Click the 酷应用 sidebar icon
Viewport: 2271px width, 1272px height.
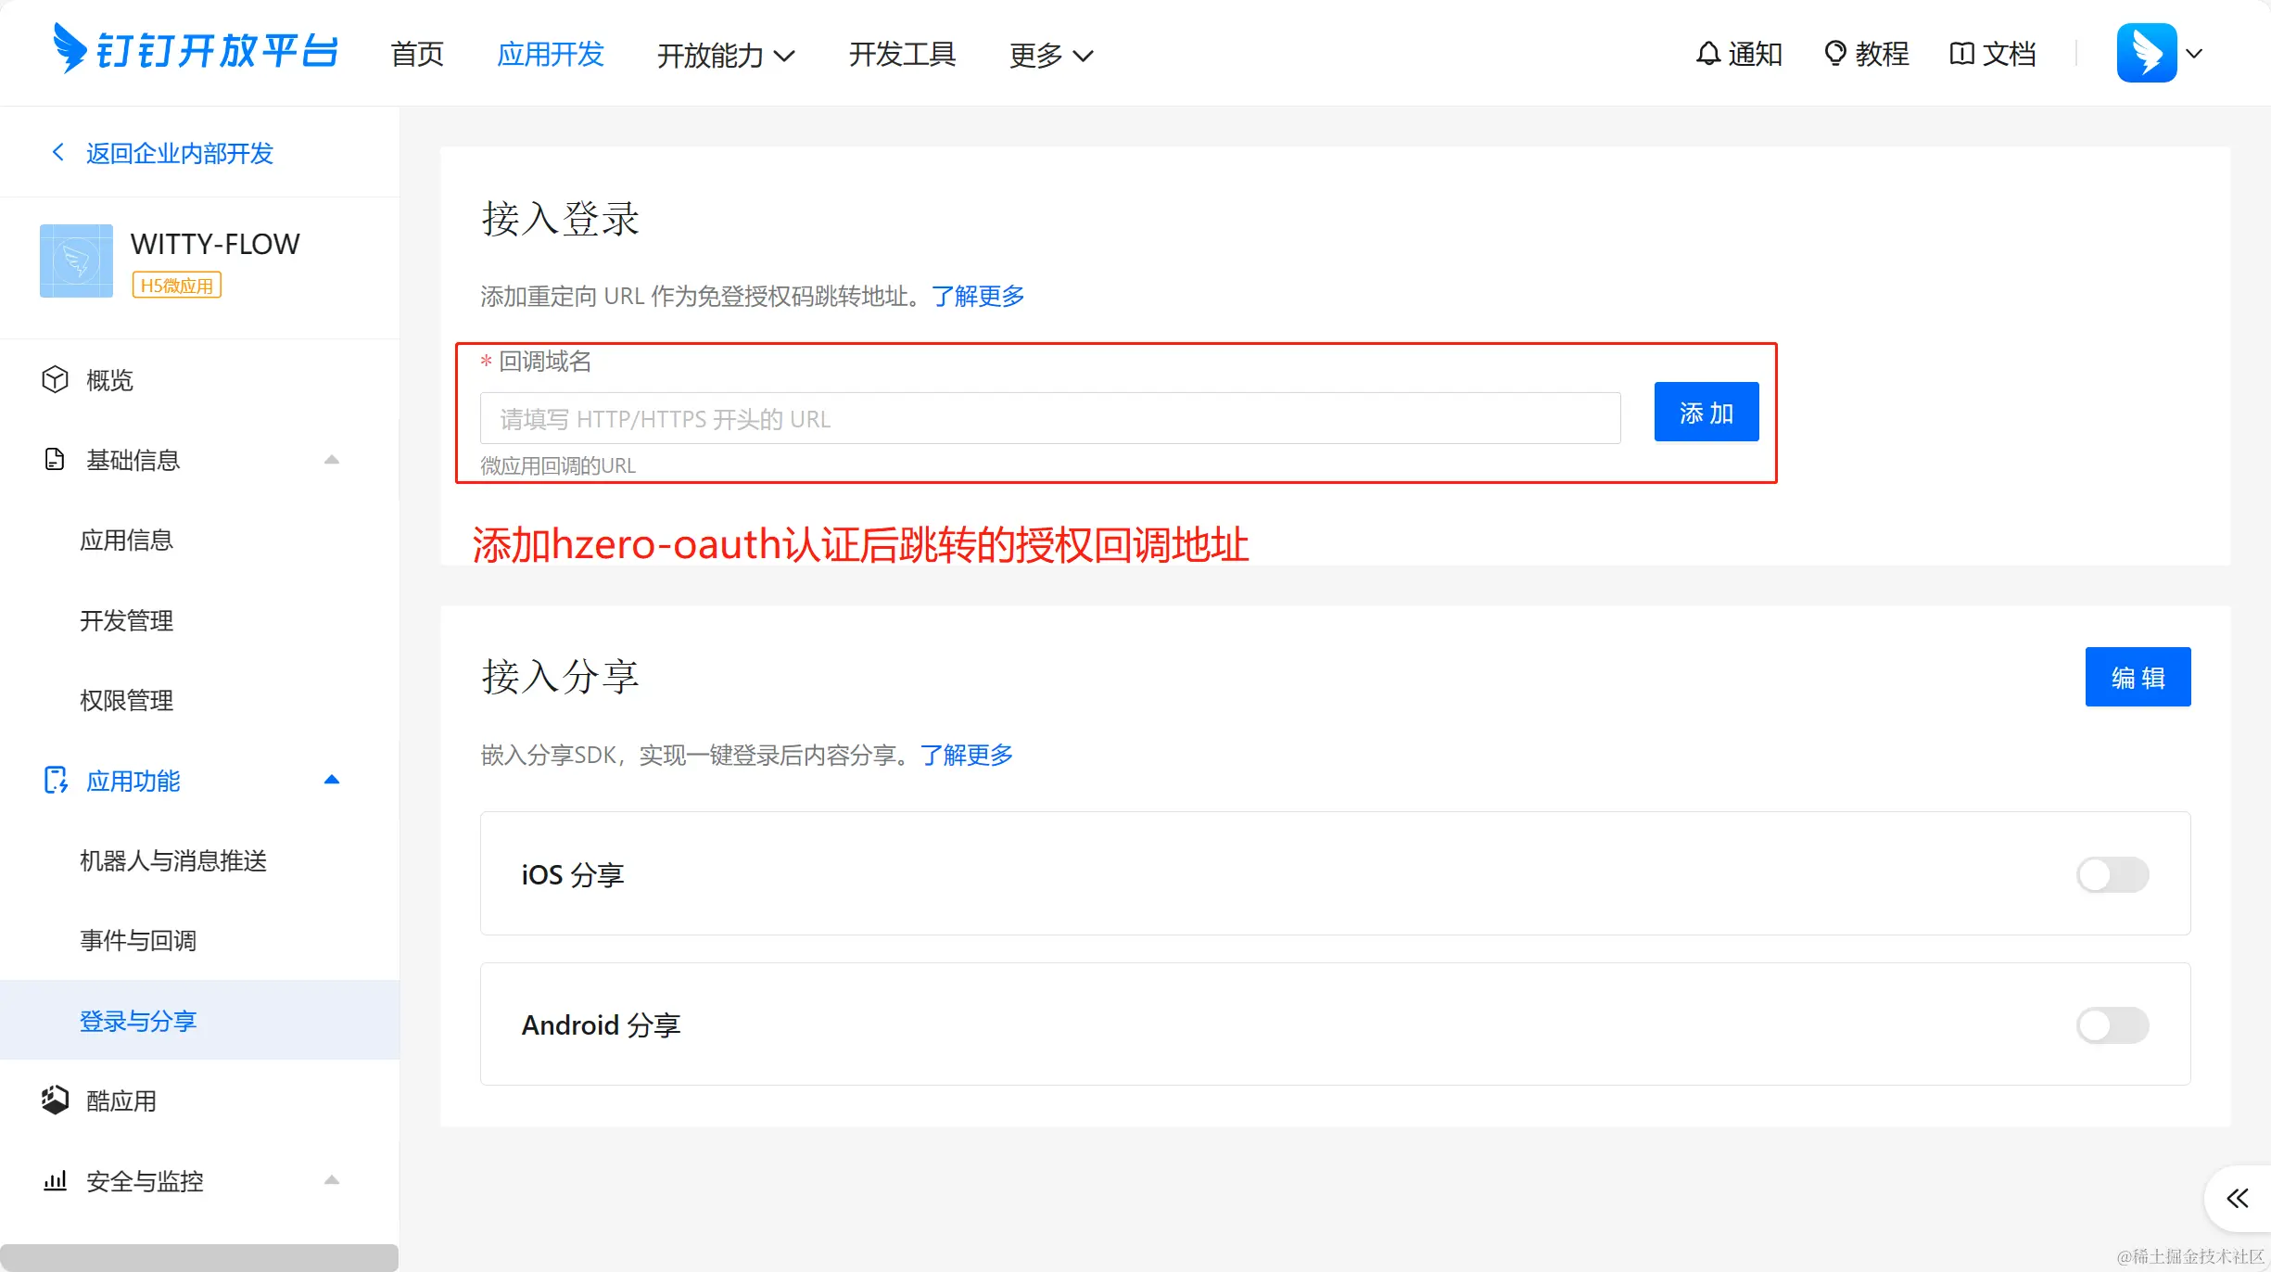56,1100
